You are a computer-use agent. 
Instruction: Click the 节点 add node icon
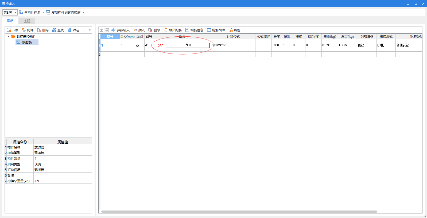[x=9, y=30]
